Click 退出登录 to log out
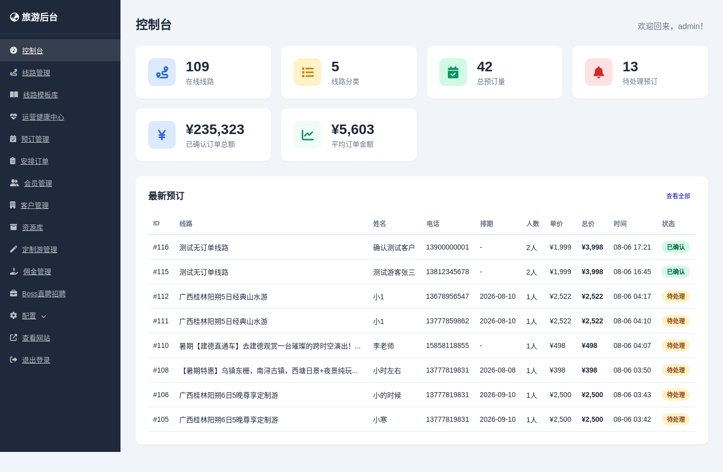723x472 pixels. (x=60, y=360)
